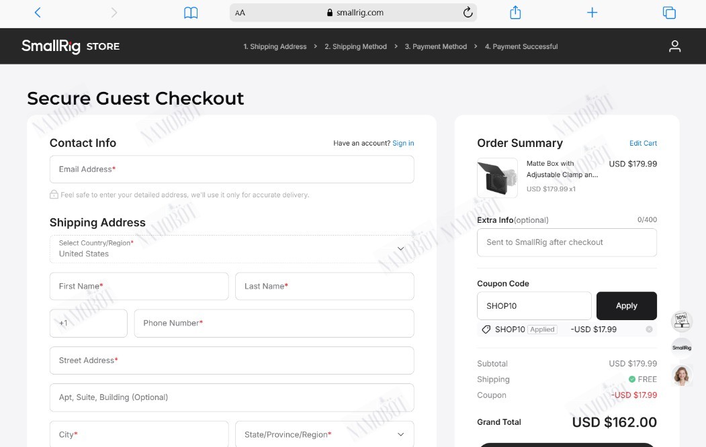Open the State/Province/Region dropdown
Viewport: 706px width, 447px height.
click(x=324, y=434)
